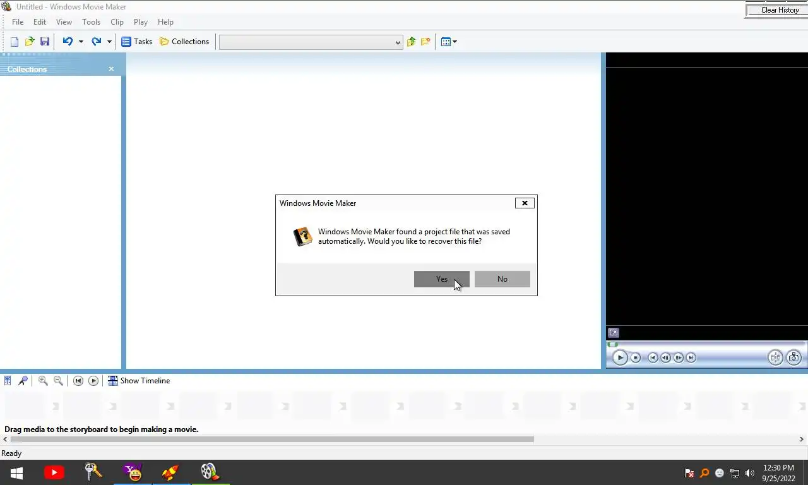The height and width of the screenshot is (485, 808).
Task: Click No to skip file recovery
Action: pos(502,279)
